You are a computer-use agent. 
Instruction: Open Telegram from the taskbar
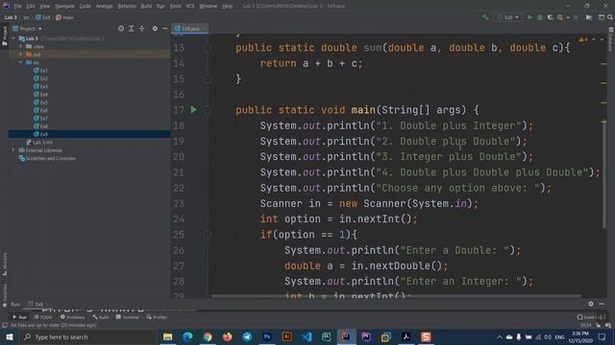click(x=247, y=336)
